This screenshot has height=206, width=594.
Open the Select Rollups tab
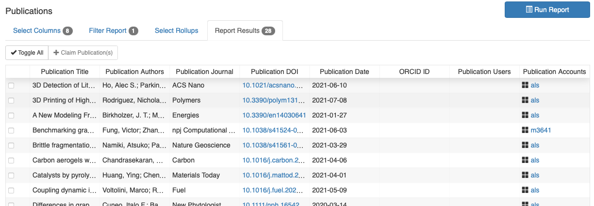(177, 30)
